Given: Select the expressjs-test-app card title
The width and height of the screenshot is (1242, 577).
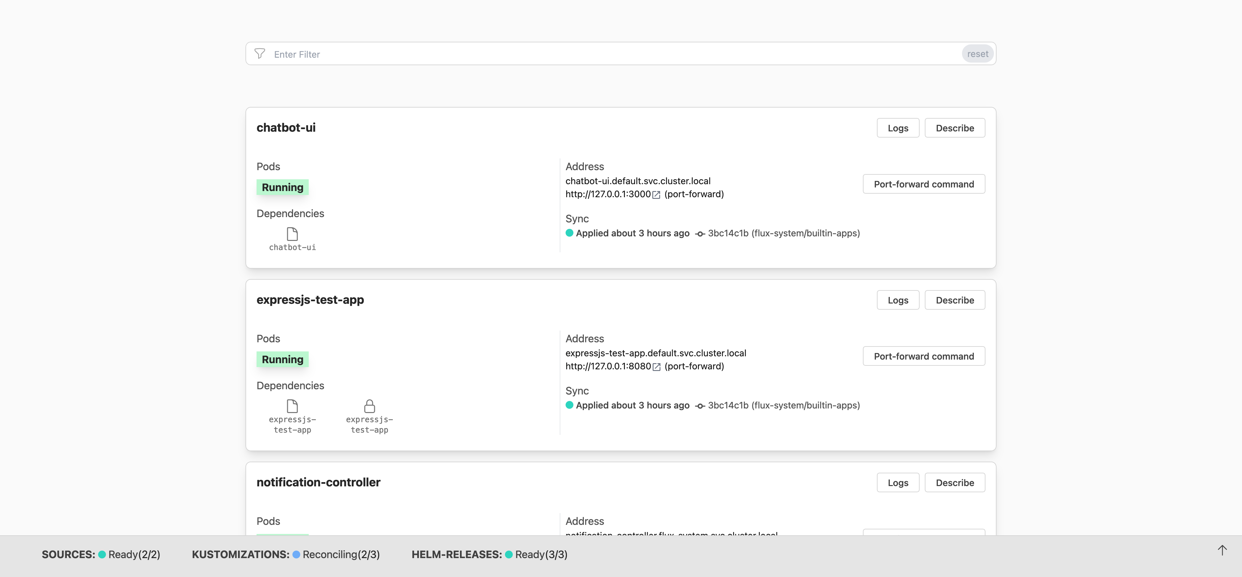Looking at the screenshot, I should 310,299.
